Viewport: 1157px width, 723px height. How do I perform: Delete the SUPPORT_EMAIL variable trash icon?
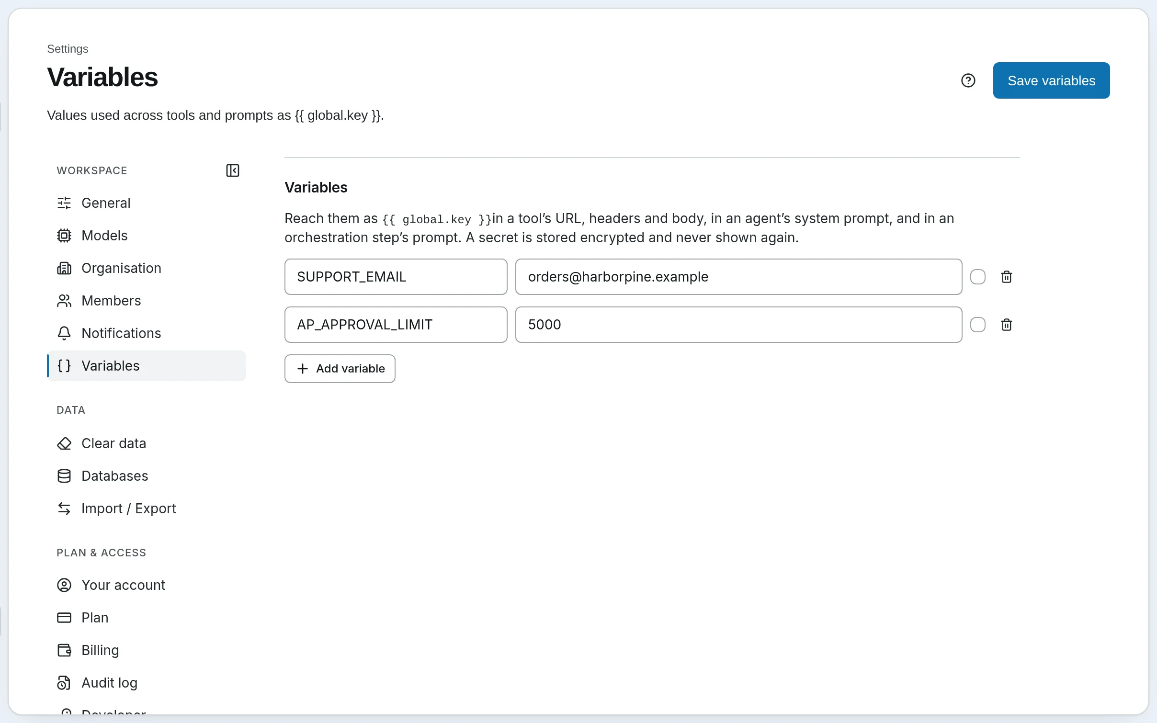pyautogui.click(x=1006, y=277)
